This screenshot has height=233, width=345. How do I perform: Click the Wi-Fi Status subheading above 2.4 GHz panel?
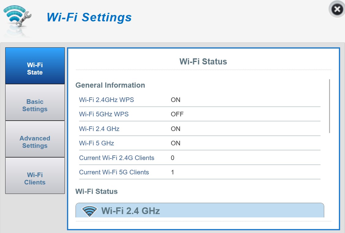pyautogui.click(x=96, y=191)
